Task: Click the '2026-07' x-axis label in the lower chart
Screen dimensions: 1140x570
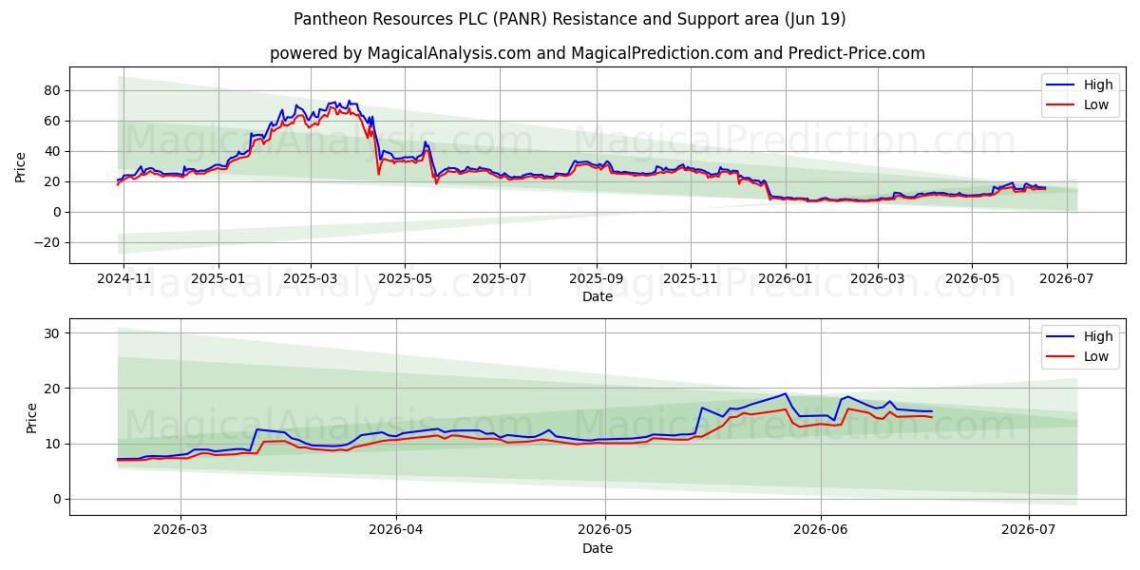Action: coord(1030,530)
